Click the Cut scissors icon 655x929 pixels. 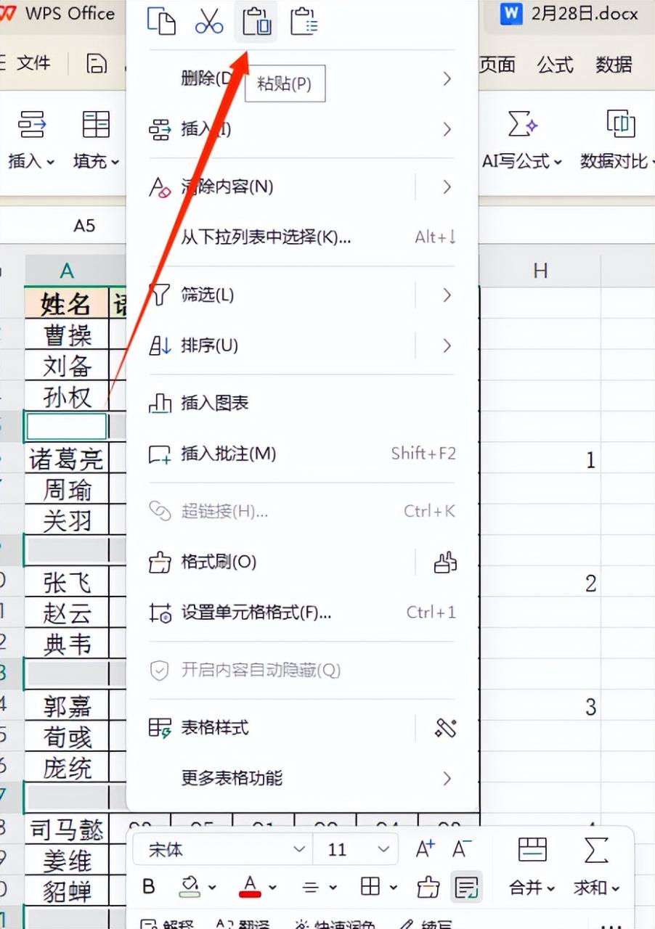tap(209, 22)
